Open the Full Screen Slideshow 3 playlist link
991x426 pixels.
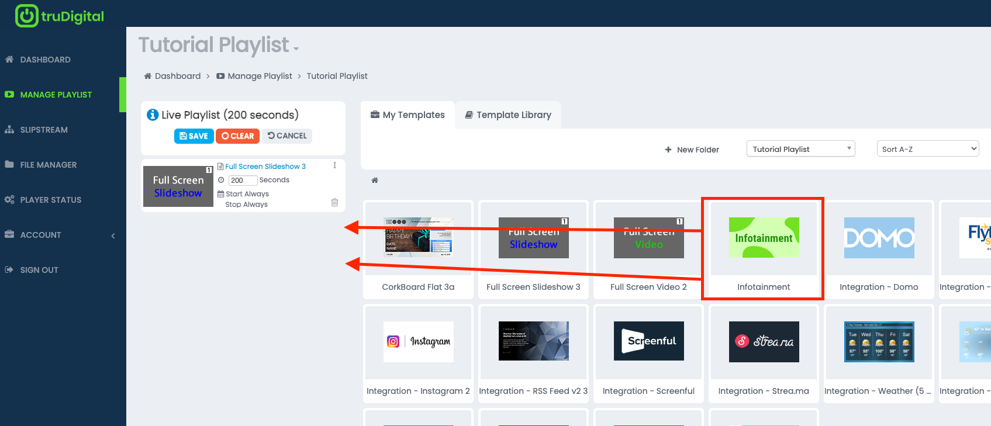coord(265,167)
